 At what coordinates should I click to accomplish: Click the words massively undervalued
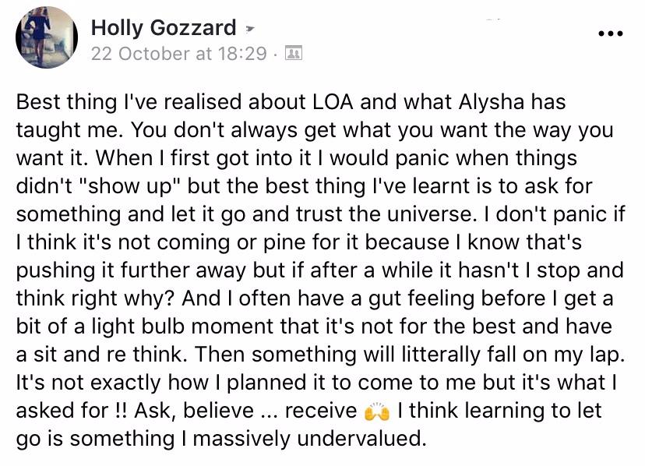click(309, 439)
